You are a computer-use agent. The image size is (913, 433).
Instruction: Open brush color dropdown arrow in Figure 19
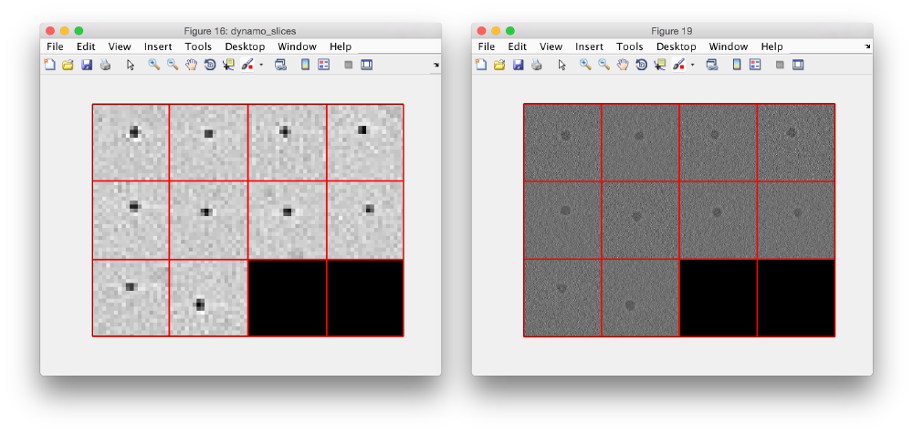692,65
